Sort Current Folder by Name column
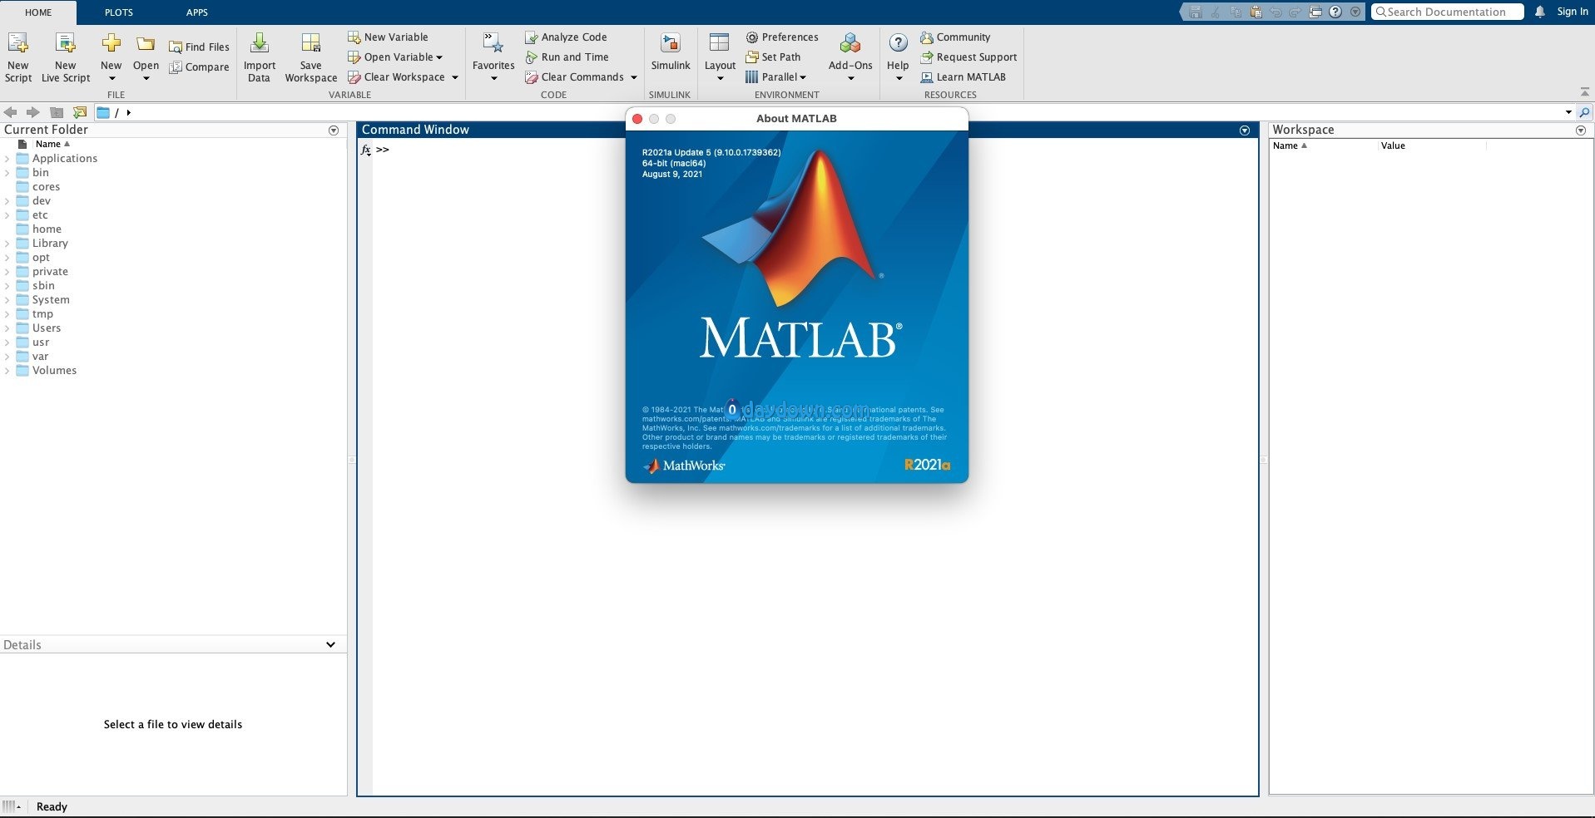 click(x=52, y=144)
